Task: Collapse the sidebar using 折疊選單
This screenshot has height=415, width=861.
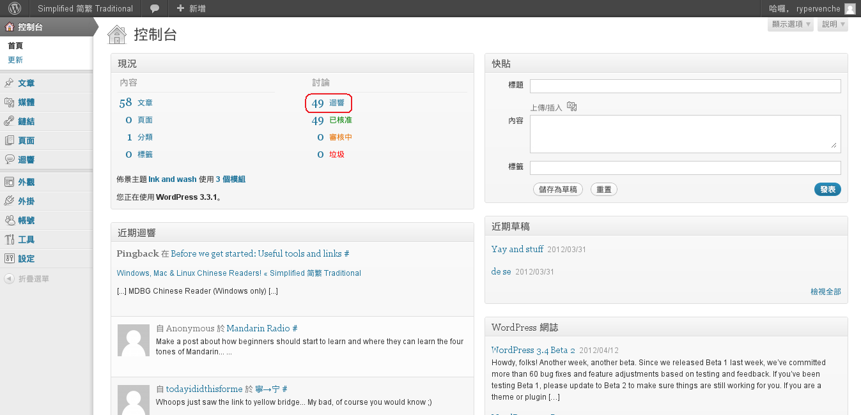Action: (x=27, y=278)
